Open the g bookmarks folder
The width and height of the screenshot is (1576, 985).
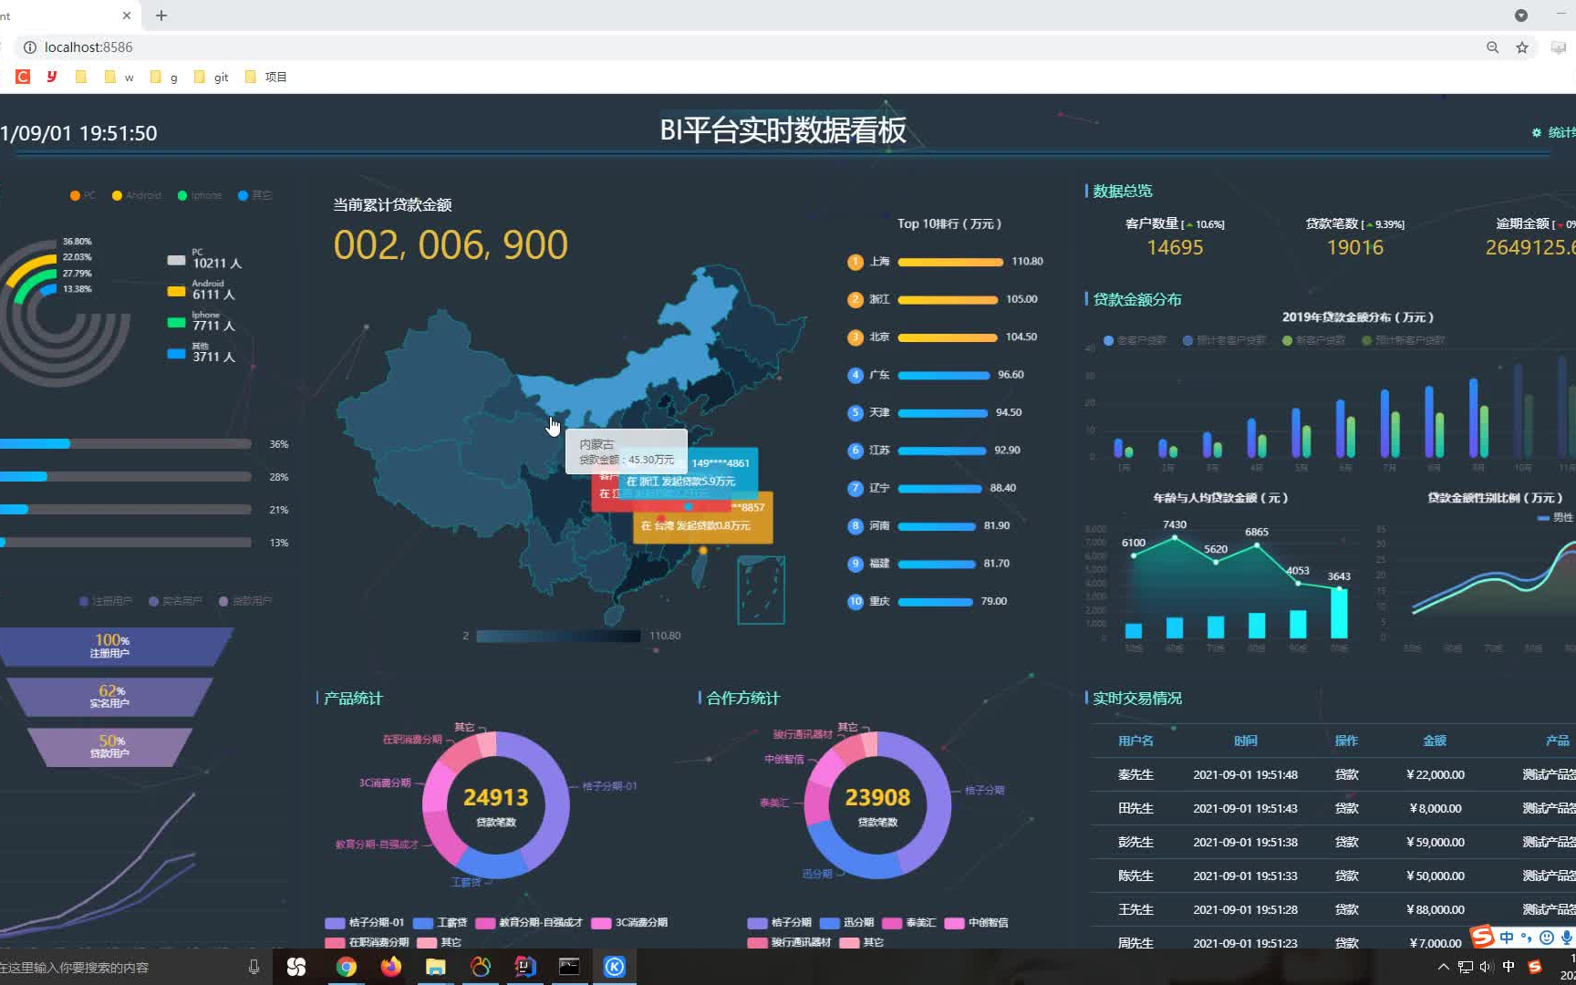[x=163, y=78]
